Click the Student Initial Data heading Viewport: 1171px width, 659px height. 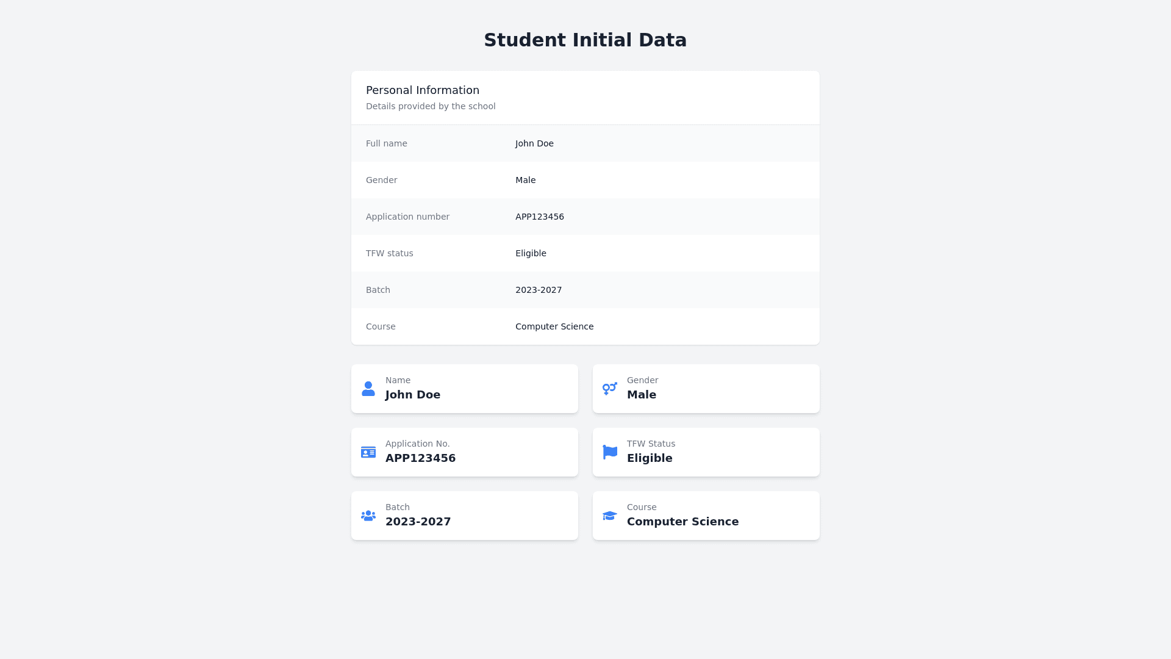pyautogui.click(x=585, y=40)
